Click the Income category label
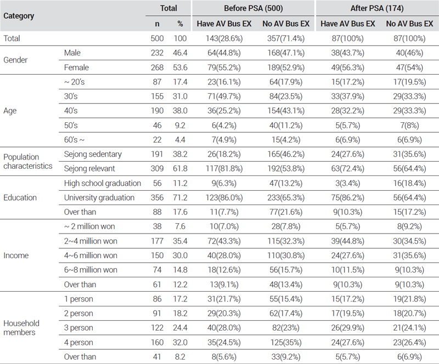 [15, 254]
